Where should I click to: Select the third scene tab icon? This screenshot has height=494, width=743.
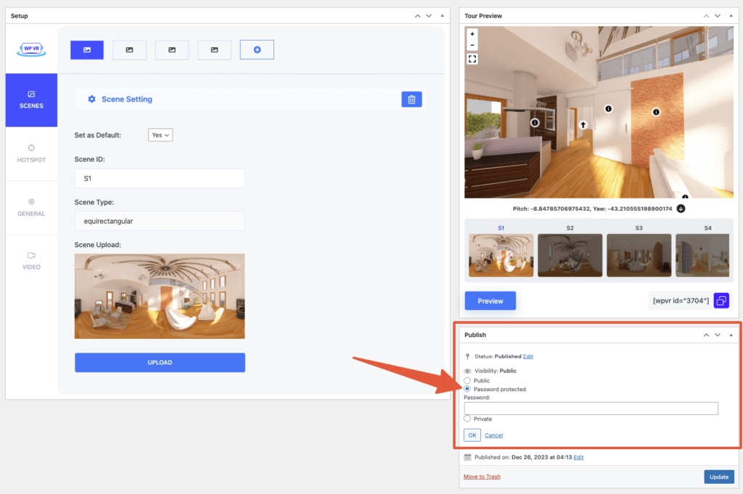click(x=172, y=50)
